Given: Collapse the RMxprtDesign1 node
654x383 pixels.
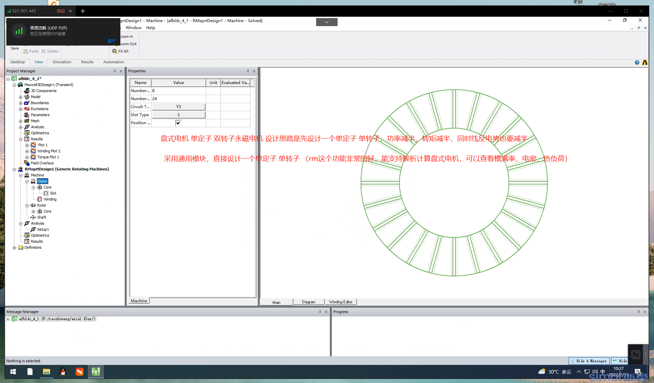Looking at the screenshot, I should point(14,169).
